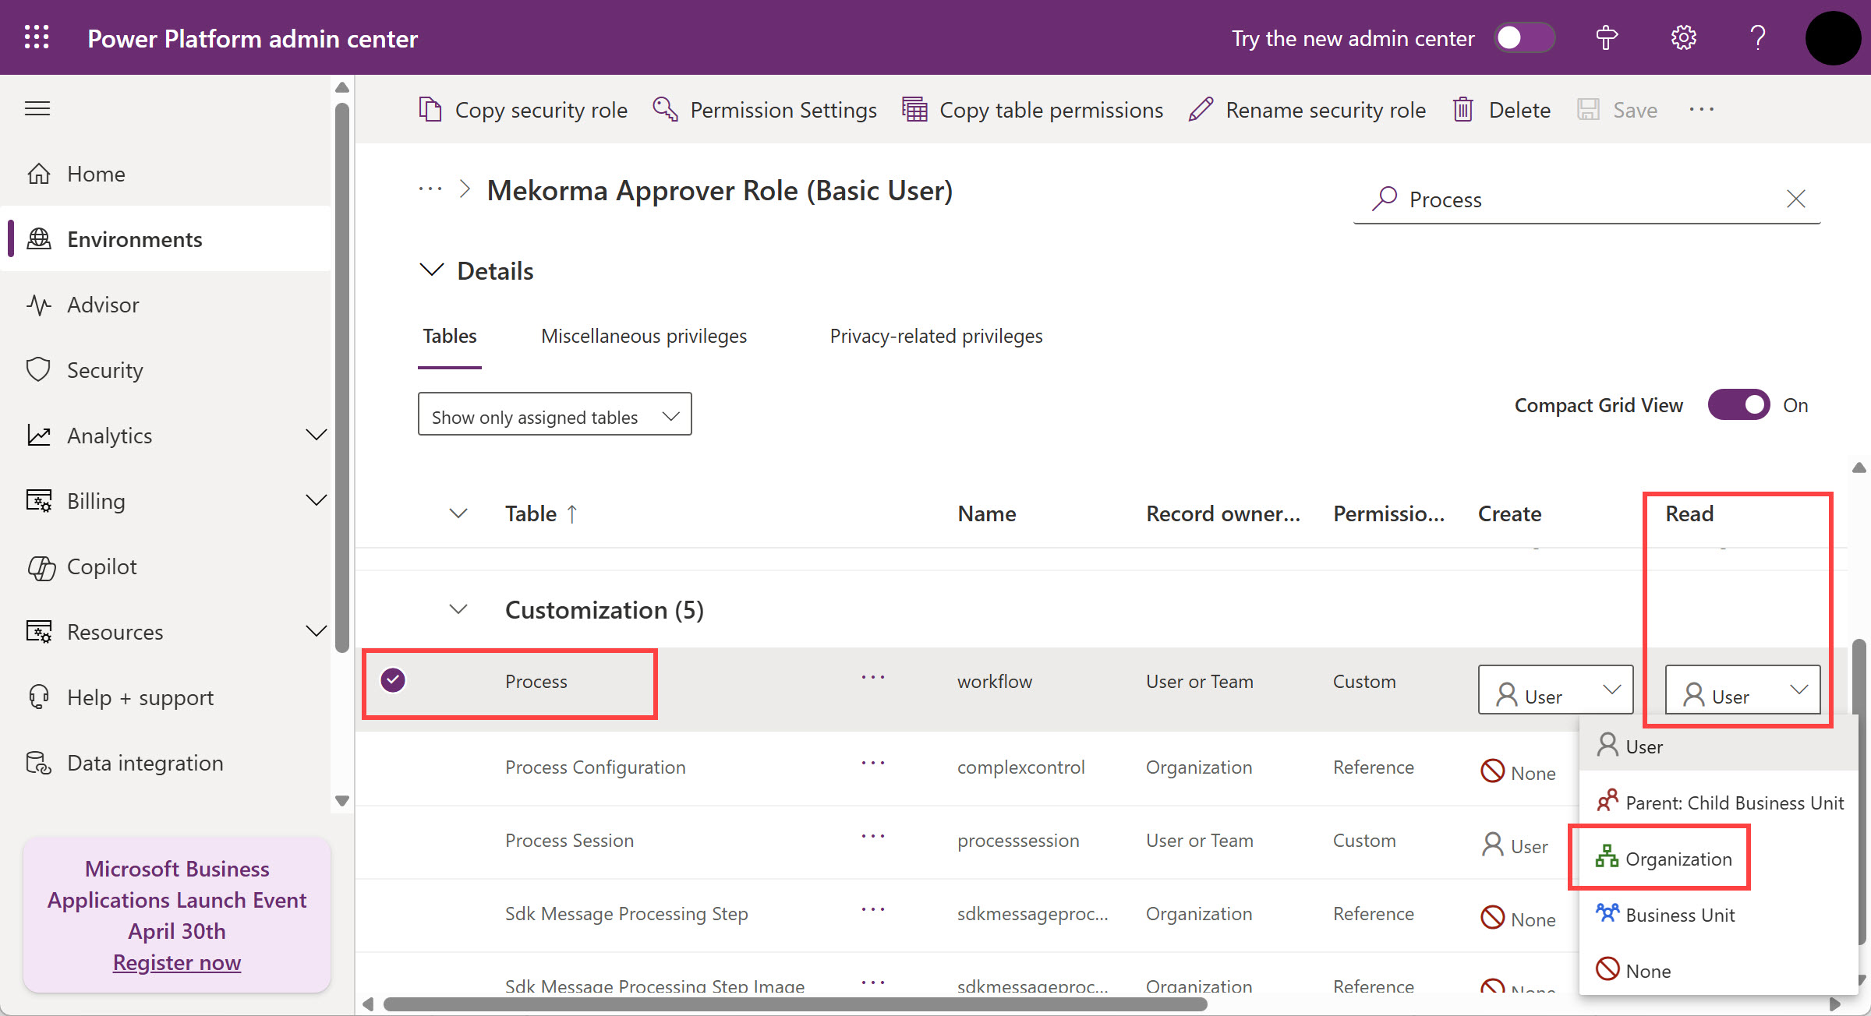Switch to Miscellaneous privileges tab
The width and height of the screenshot is (1871, 1016).
pyautogui.click(x=643, y=336)
